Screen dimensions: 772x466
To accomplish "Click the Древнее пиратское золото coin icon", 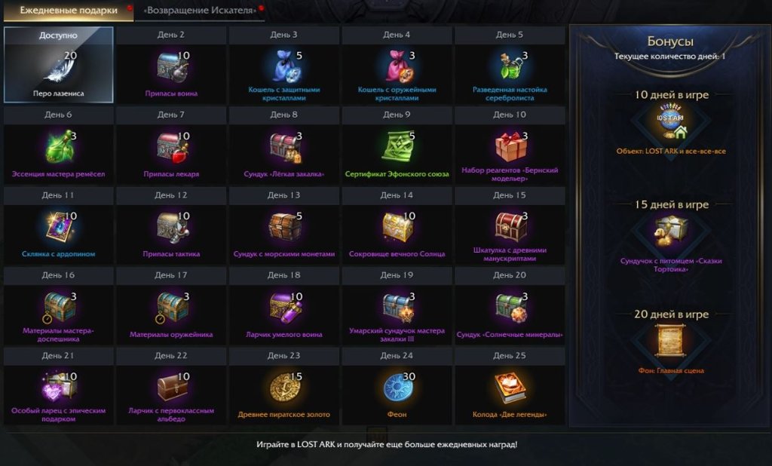I will 284,387.
